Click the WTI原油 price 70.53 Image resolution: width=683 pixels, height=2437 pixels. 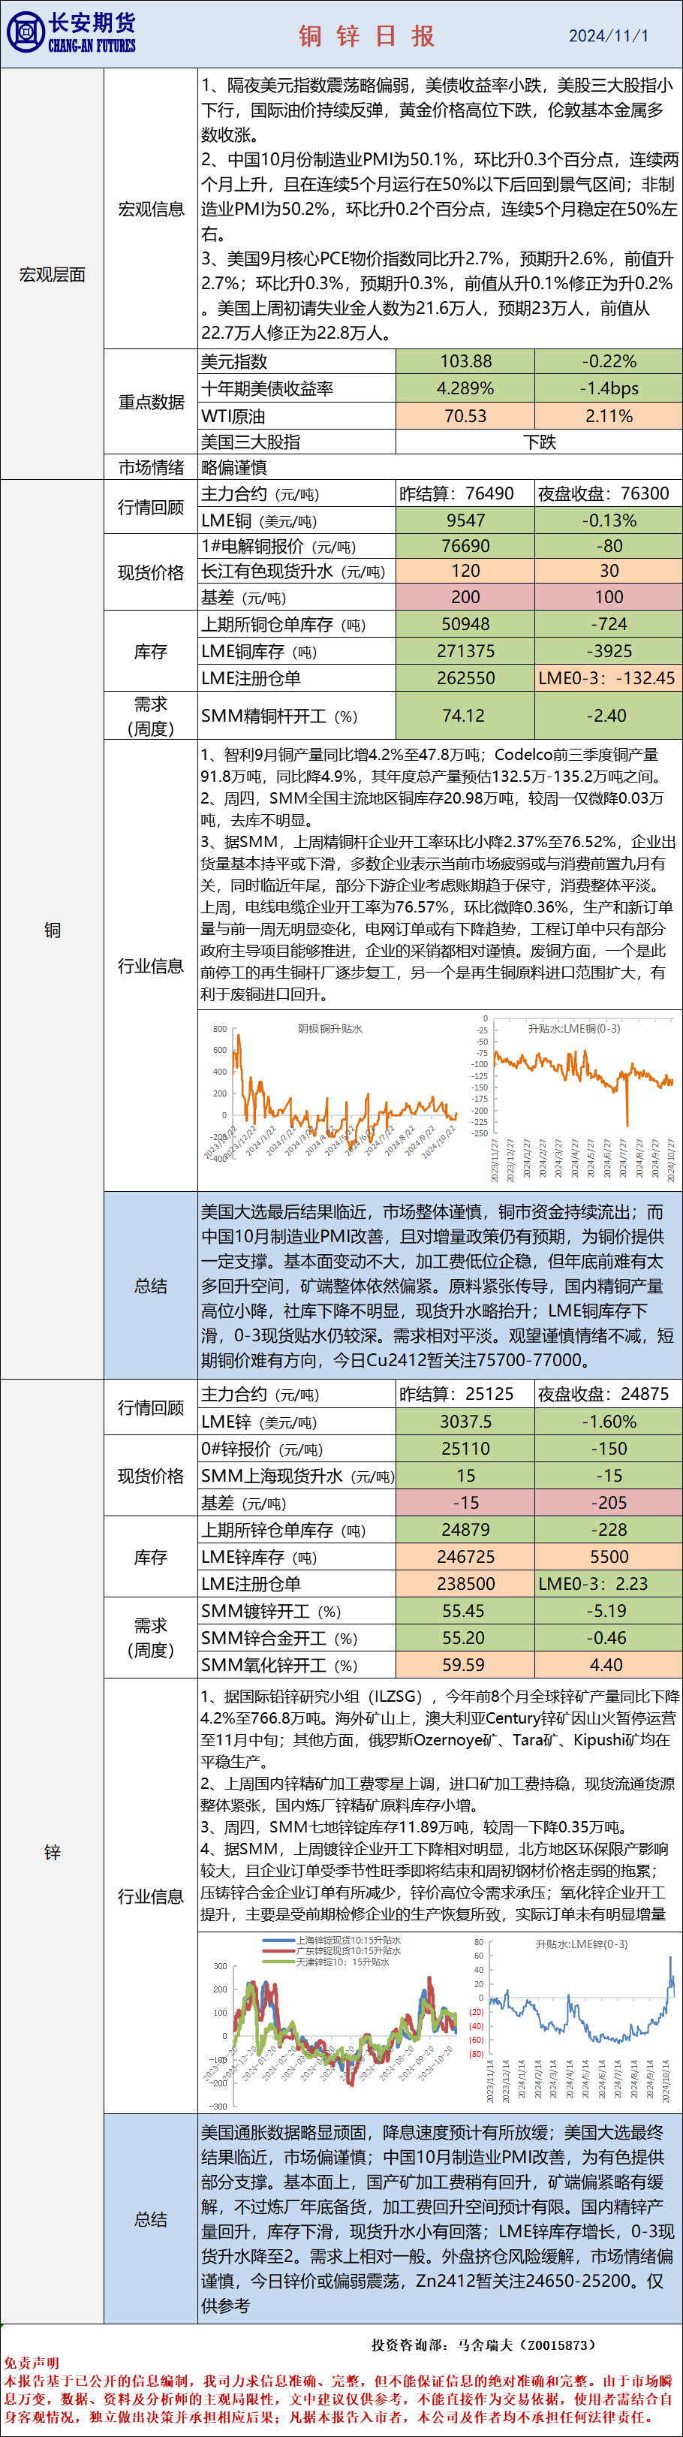point(465,415)
